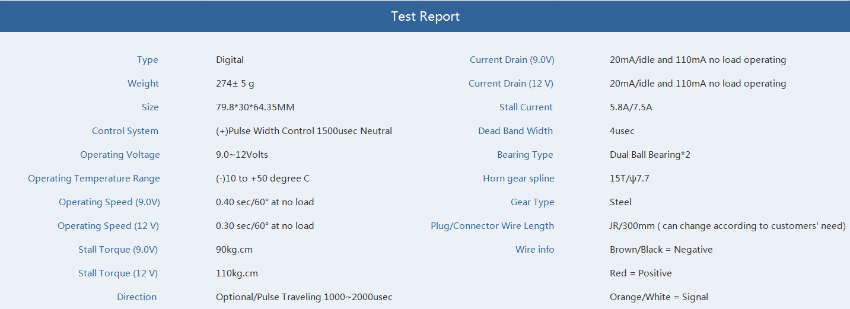Screen dimensions: 850x309
Task: Click the Stall Torque (12 V) value 110kg.cm
Action: 237,273
